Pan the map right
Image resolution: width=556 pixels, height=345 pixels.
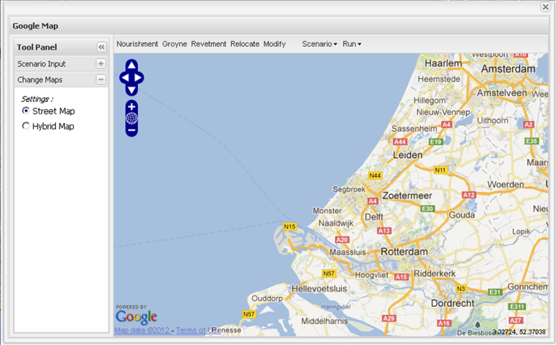pyautogui.click(x=139, y=77)
